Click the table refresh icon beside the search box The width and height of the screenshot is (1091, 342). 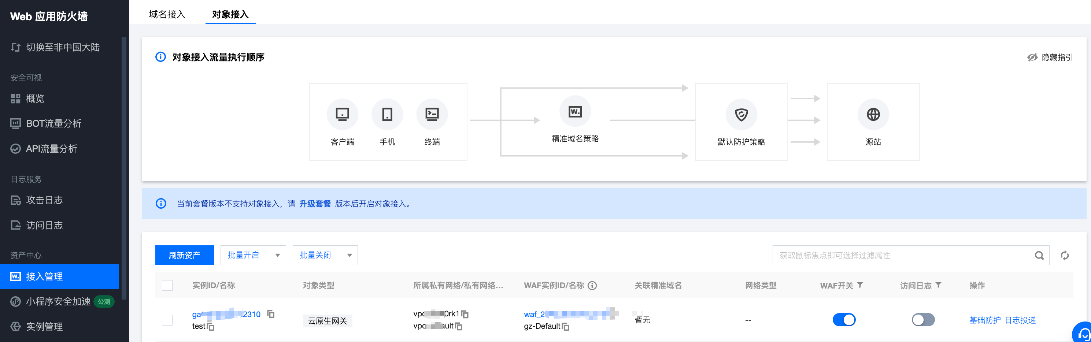(x=1064, y=255)
